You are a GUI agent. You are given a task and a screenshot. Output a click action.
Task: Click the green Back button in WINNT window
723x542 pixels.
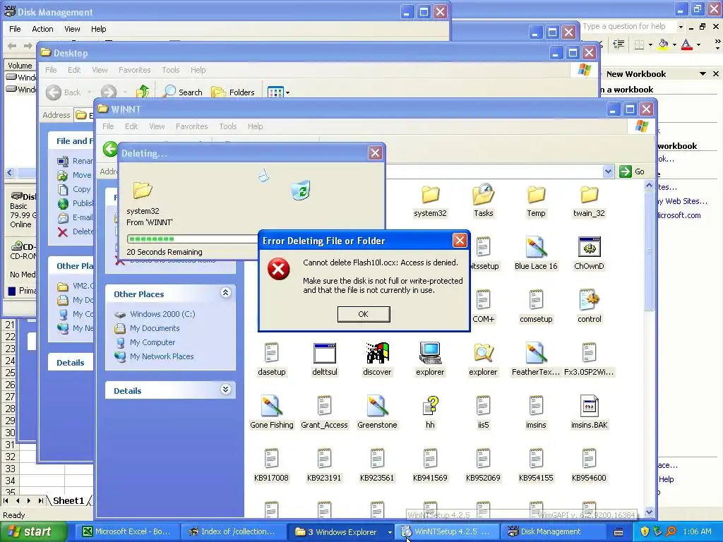click(109, 150)
